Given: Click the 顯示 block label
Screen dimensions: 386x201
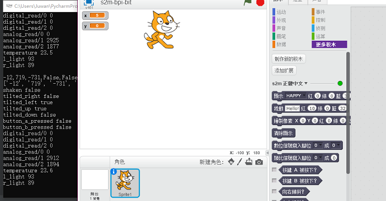Looking at the screenshot, I should (x=278, y=96).
